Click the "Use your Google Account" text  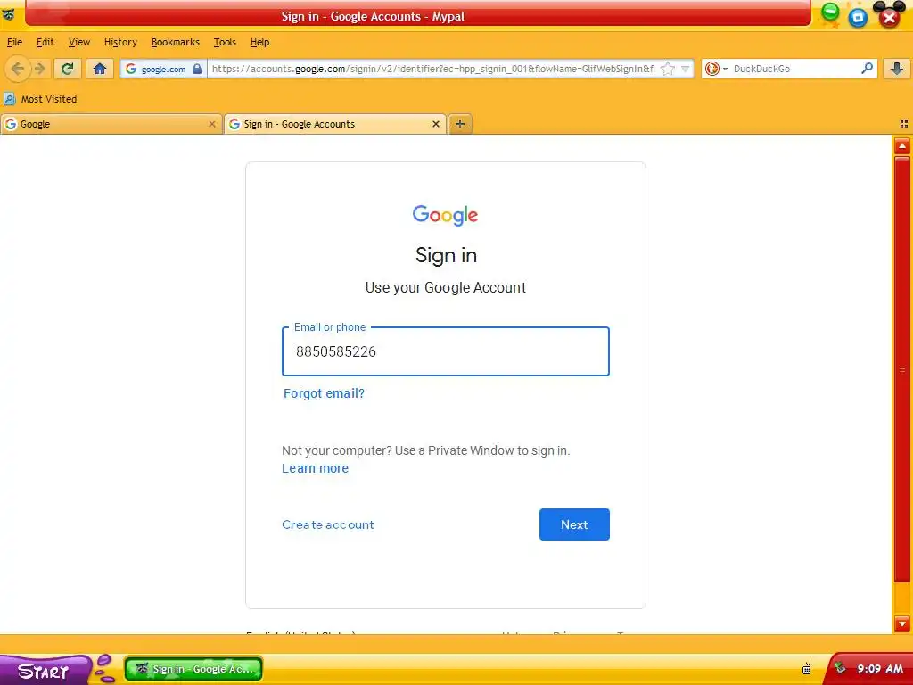(x=446, y=287)
